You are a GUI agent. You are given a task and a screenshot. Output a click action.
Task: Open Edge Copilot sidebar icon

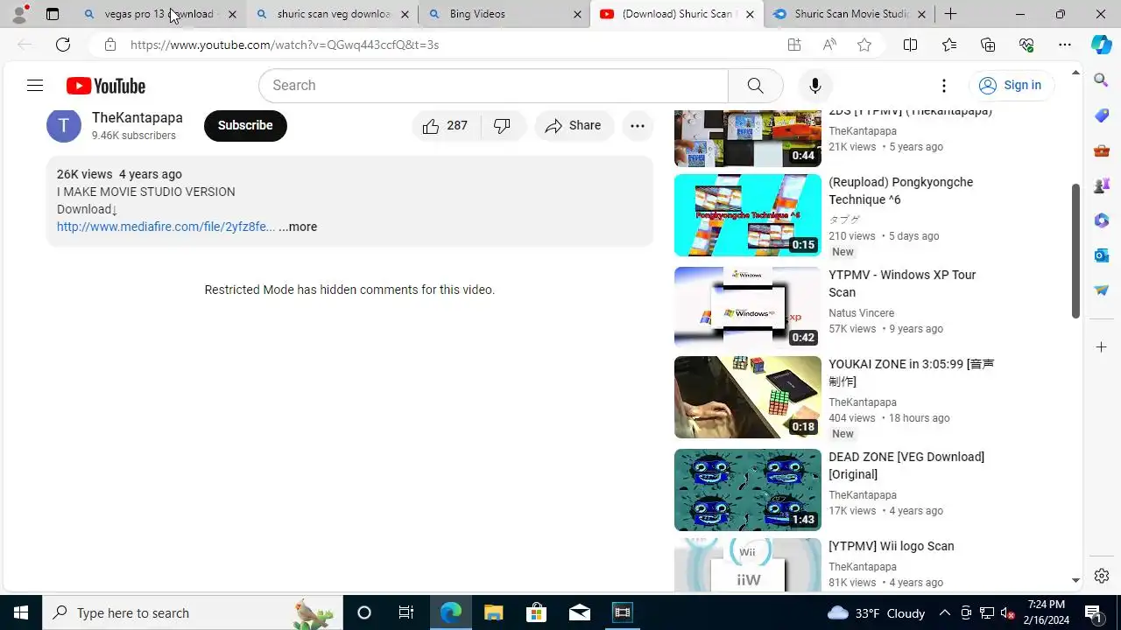coord(1102,45)
